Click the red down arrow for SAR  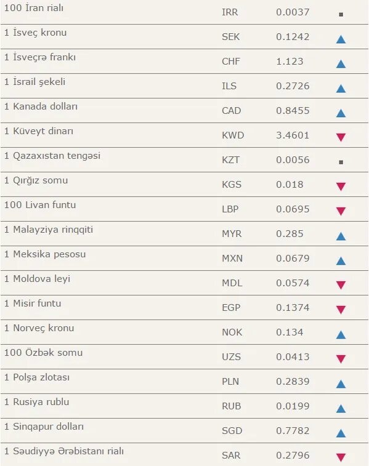[341, 457]
